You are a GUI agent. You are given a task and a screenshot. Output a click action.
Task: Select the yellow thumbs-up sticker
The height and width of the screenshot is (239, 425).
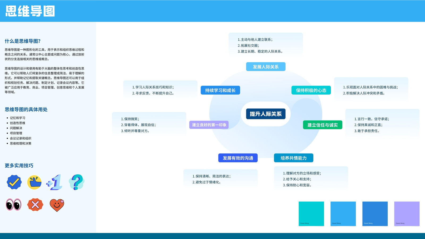pos(34,182)
